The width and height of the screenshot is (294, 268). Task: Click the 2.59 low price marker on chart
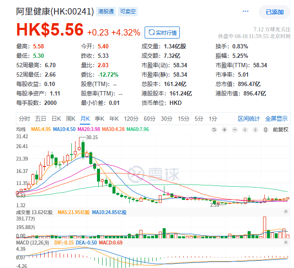coord(215,205)
